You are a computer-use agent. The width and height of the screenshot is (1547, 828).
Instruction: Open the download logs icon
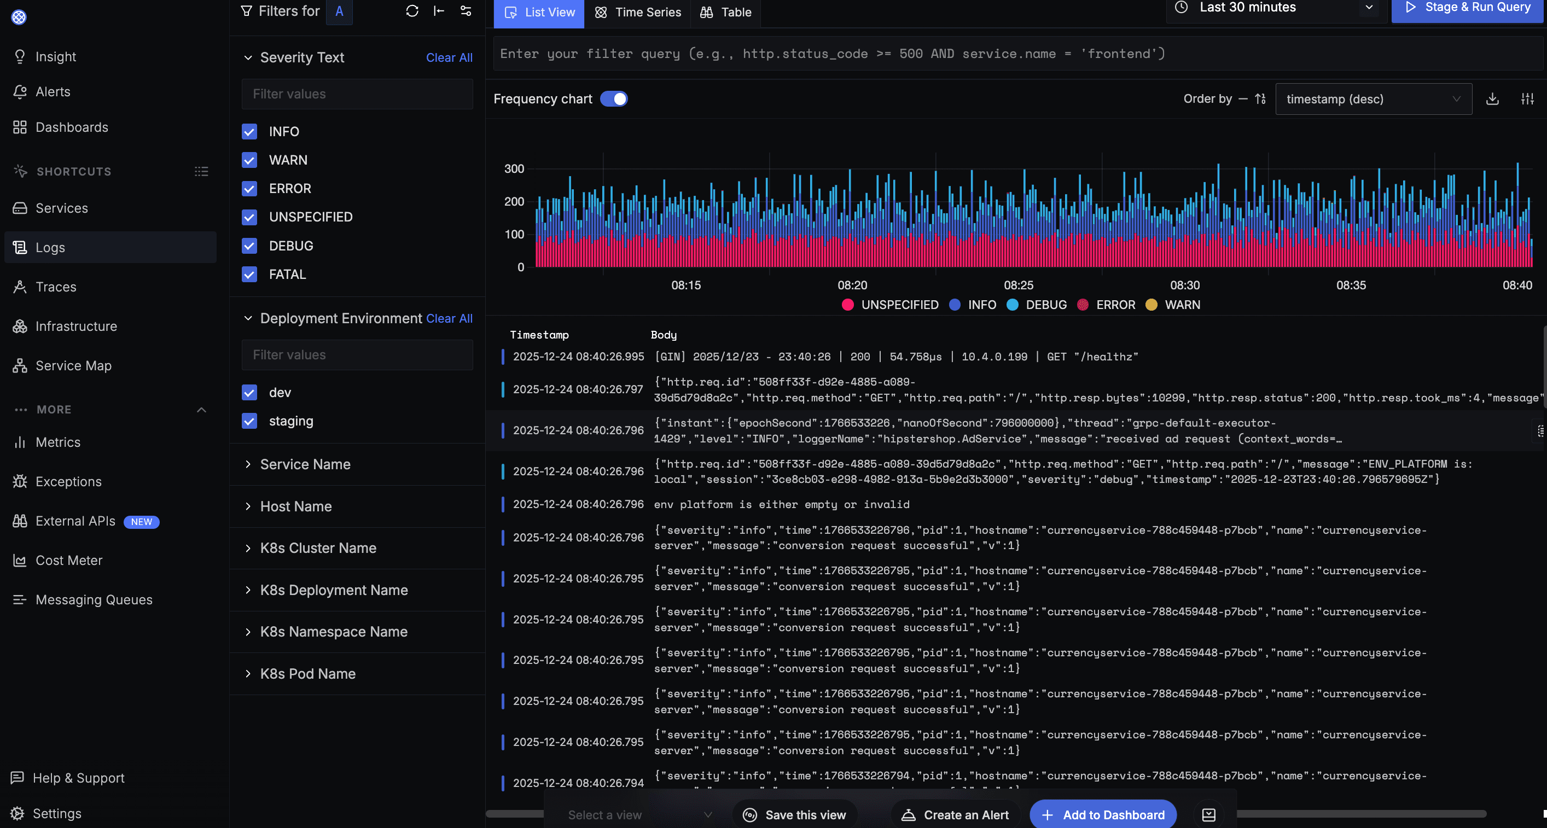click(1493, 98)
